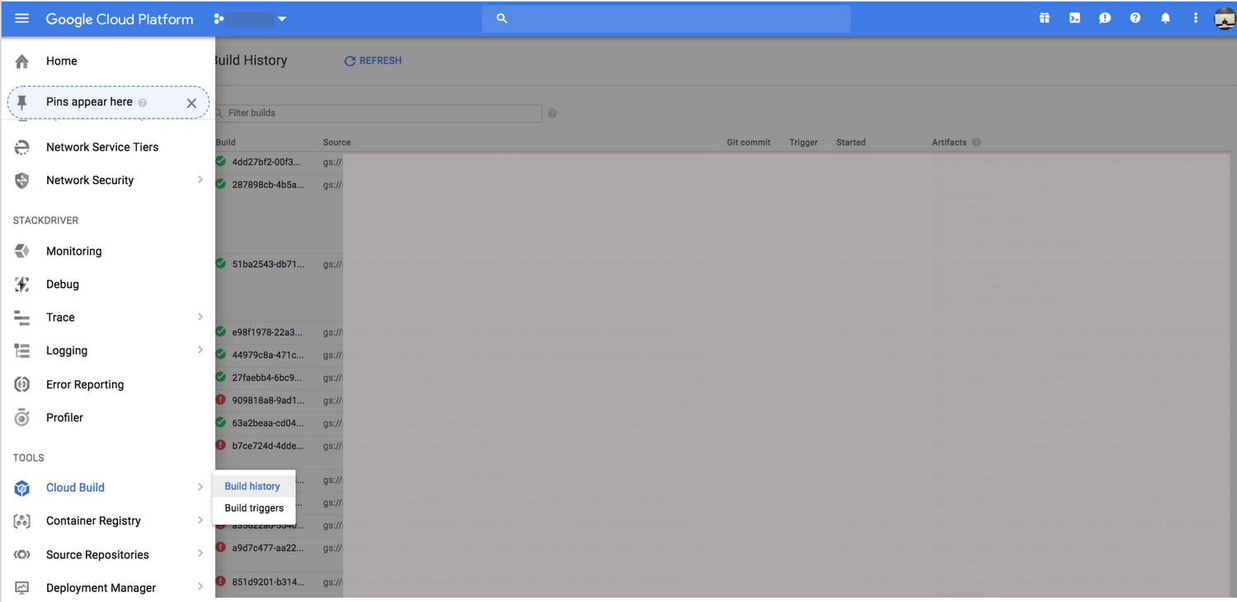Click the Profiler icon
This screenshot has height=602, width=1237.
(22, 417)
